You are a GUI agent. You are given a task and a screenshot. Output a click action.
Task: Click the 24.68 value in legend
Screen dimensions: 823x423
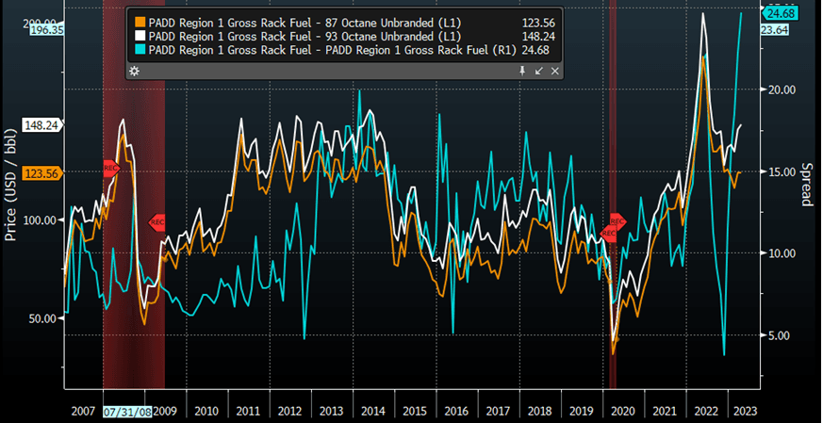535,50
